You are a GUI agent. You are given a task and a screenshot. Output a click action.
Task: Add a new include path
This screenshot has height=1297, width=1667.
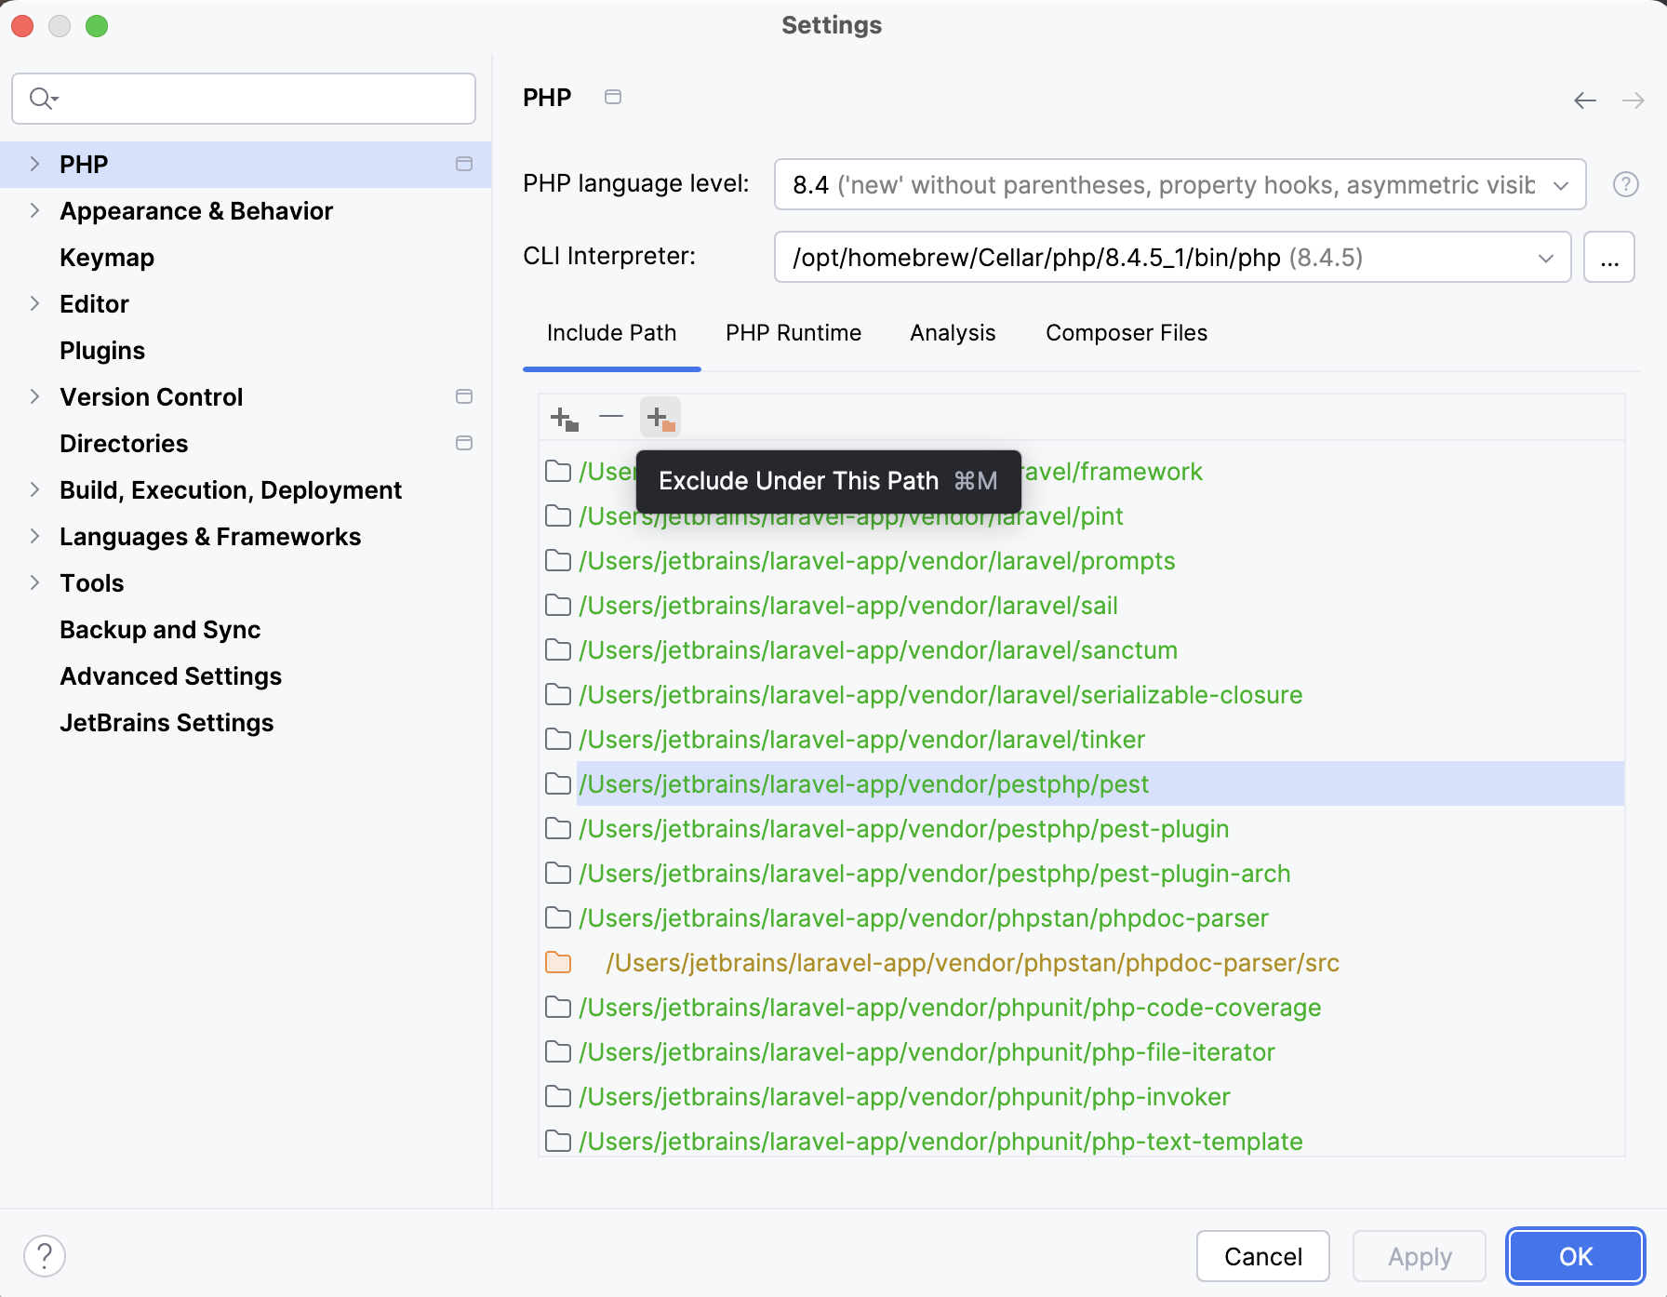pyautogui.click(x=562, y=417)
